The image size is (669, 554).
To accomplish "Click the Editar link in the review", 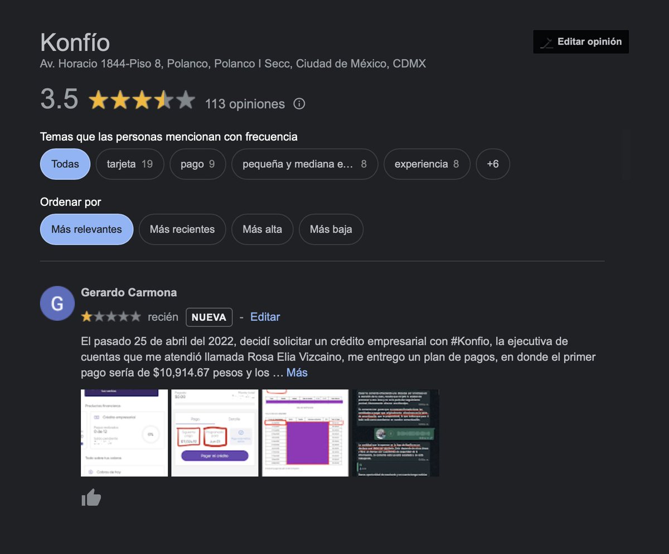I will 265,317.
